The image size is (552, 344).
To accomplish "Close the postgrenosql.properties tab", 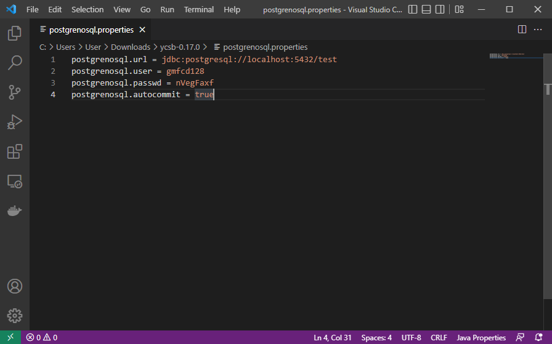I will (x=142, y=30).
